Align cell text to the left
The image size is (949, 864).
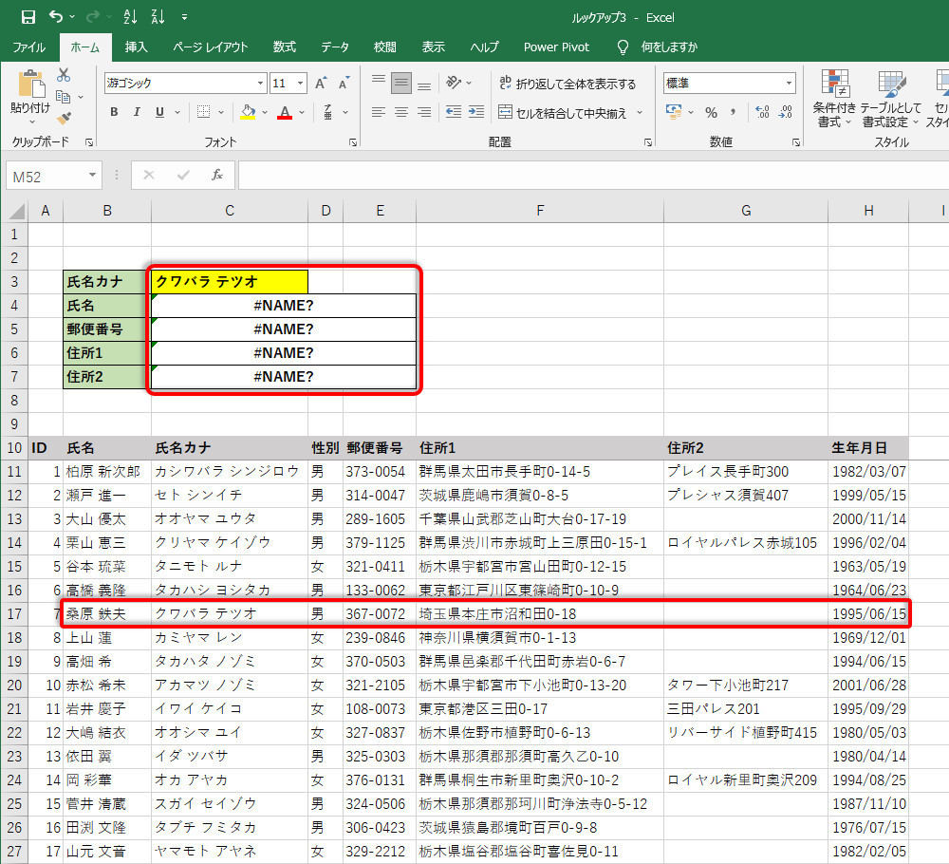click(379, 112)
